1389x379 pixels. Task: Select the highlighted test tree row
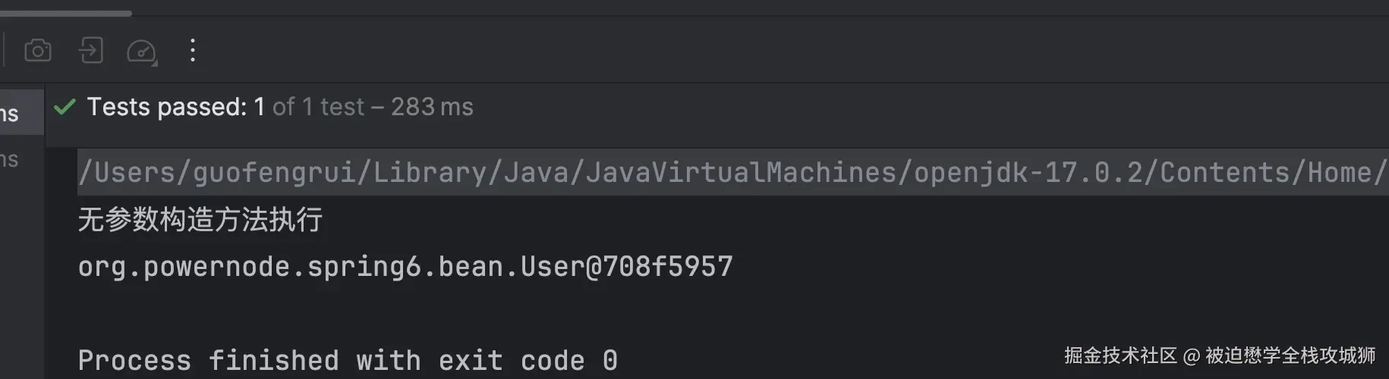tap(22, 113)
